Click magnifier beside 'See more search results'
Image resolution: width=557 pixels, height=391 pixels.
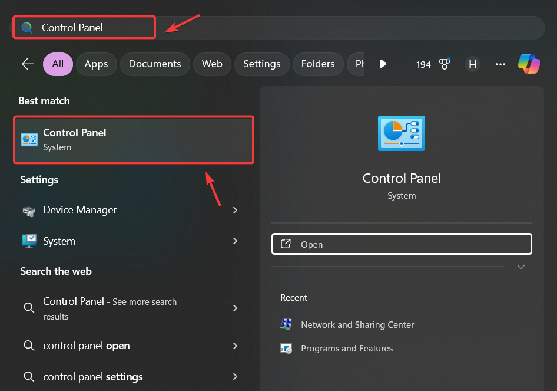29,308
